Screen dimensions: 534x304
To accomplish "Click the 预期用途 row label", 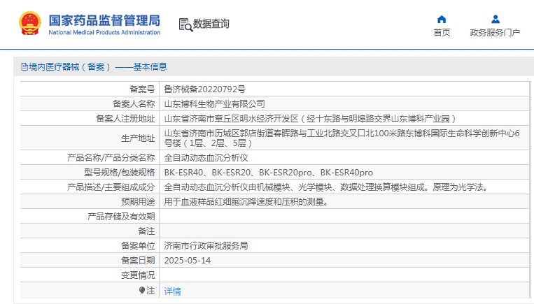I will tap(138, 202).
